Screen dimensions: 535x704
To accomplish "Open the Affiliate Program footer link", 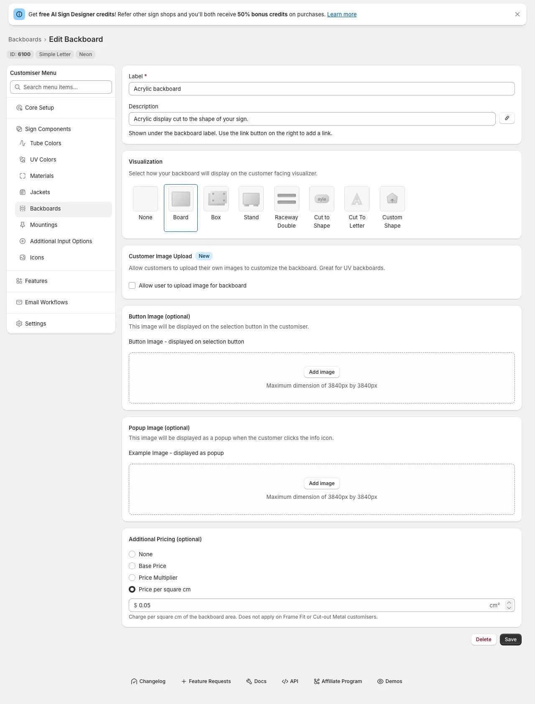I will [x=338, y=681].
